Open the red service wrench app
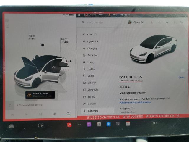The width and height of the screenshot is (189, 142). tap(69, 125)
